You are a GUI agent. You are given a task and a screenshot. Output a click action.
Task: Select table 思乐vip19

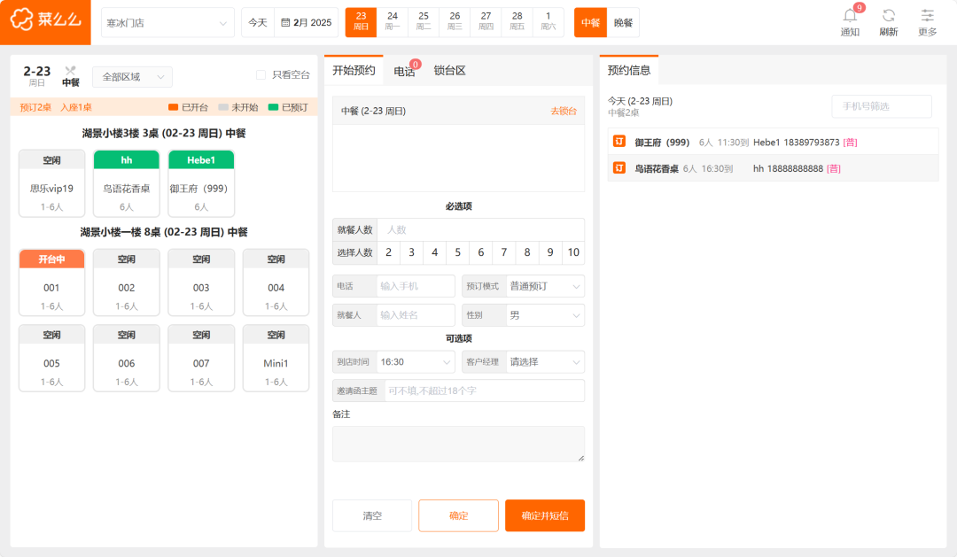point(52,183)
